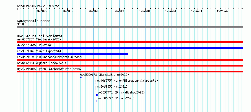Open the dgv5007n100 (Coe2014) label
Screen dimensions: 251x112
coord(35,45)
